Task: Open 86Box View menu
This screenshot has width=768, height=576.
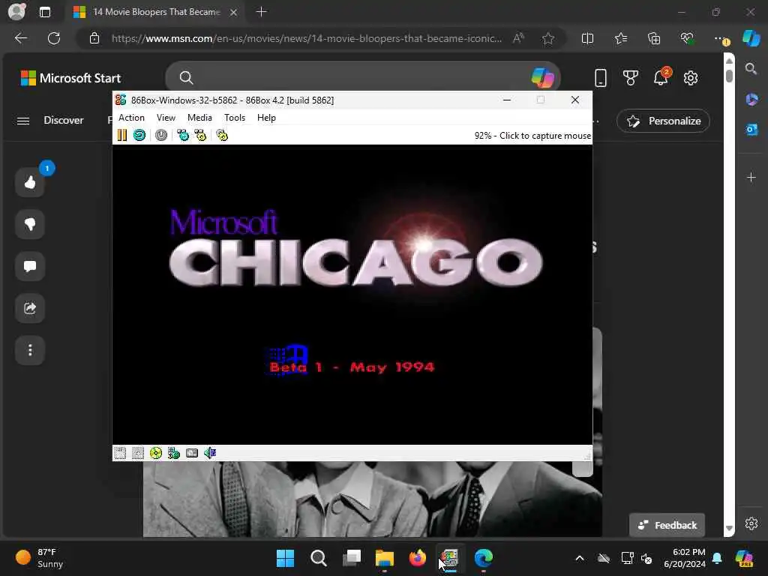Action: point(166,118)
